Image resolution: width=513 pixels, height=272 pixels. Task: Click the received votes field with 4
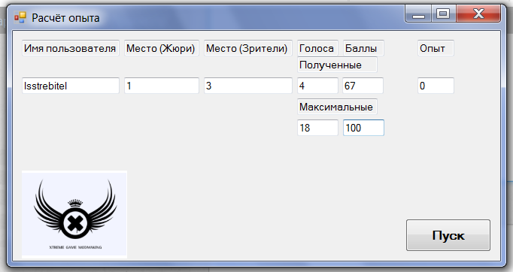317,86
